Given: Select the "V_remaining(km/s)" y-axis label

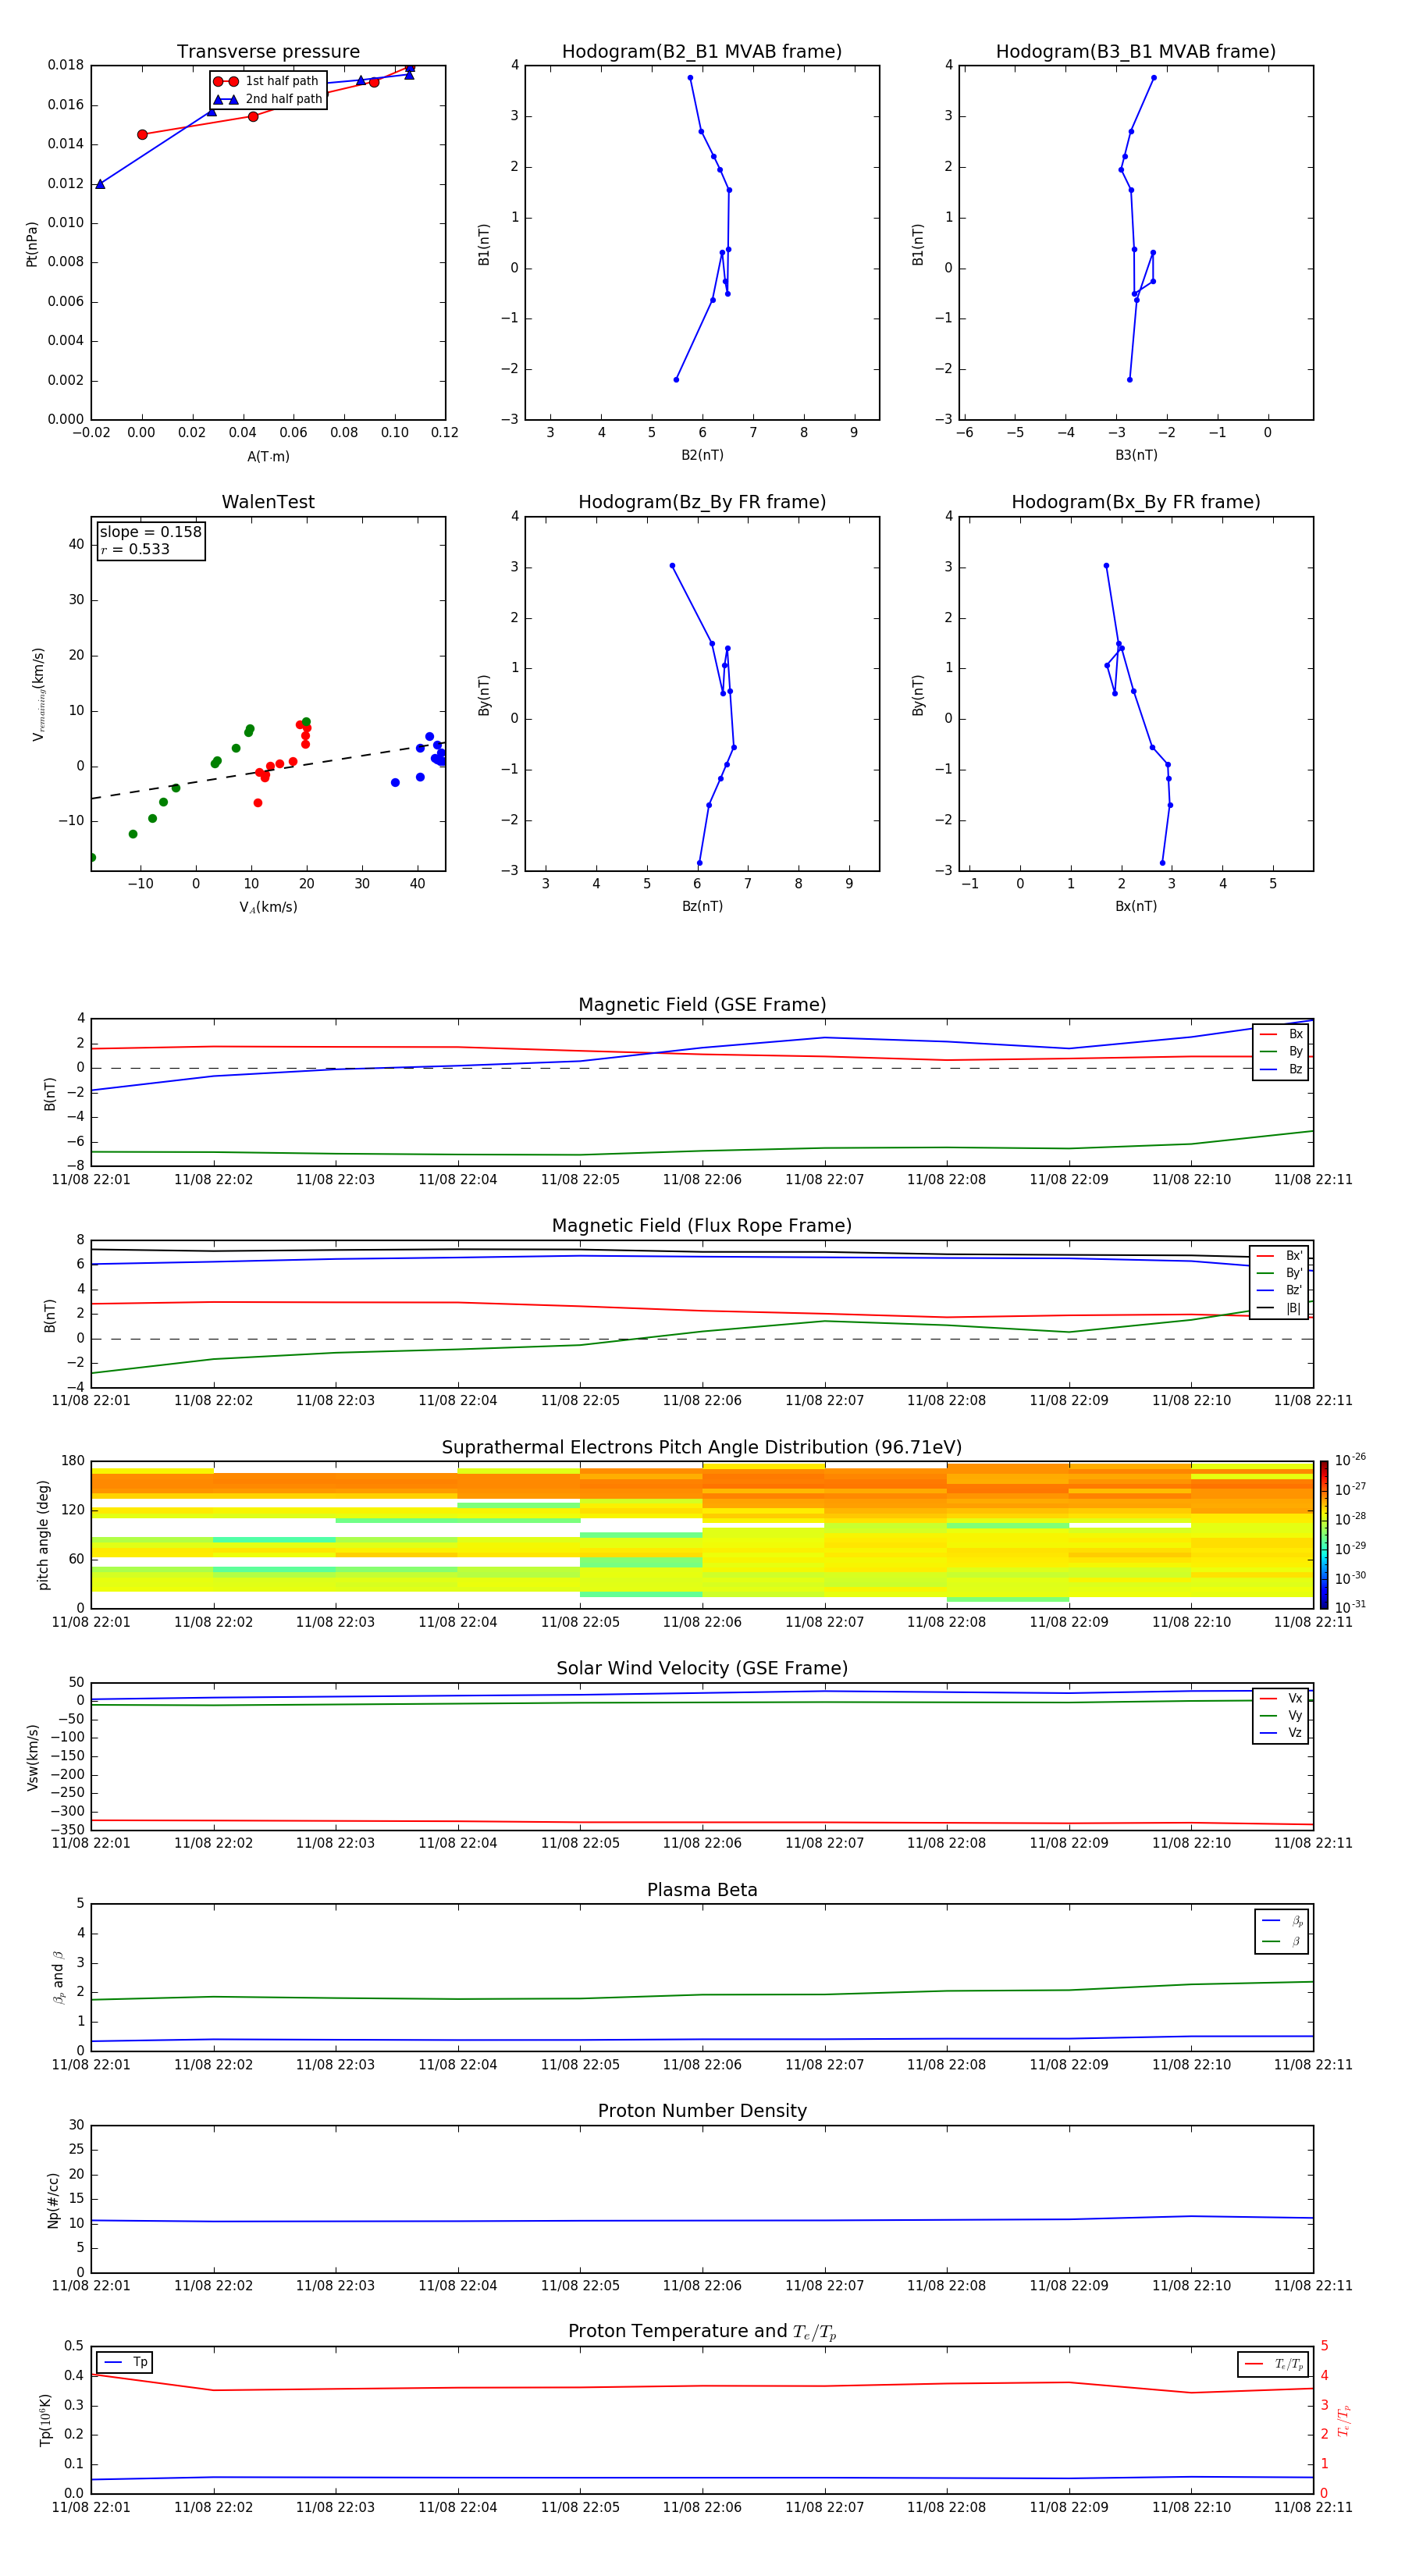Looking at the screenshot, I should (38, 694).
